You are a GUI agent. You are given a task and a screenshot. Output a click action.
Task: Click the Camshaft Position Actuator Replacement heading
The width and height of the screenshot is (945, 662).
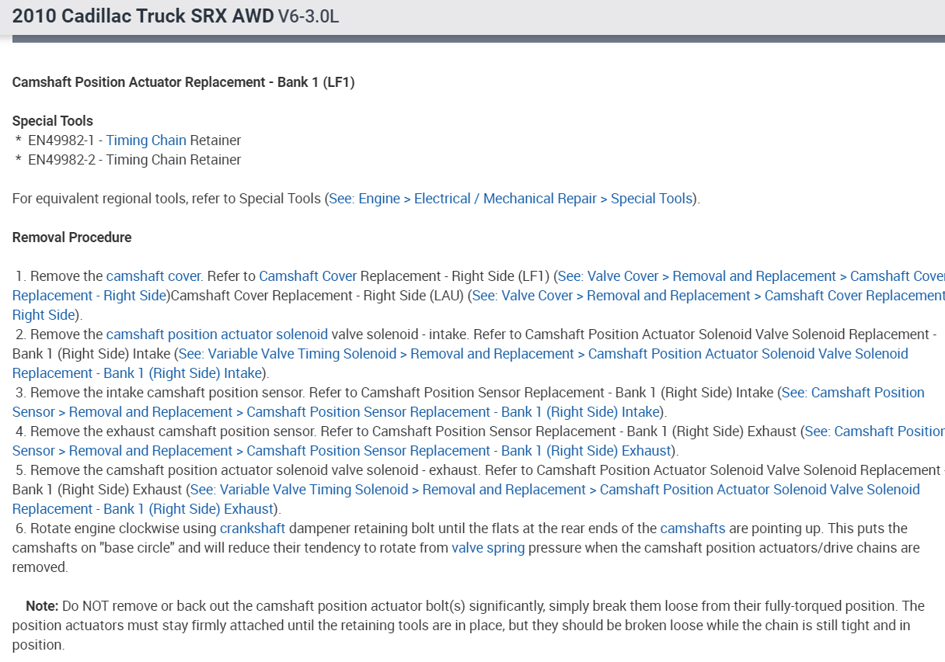[x=183, y=82]
